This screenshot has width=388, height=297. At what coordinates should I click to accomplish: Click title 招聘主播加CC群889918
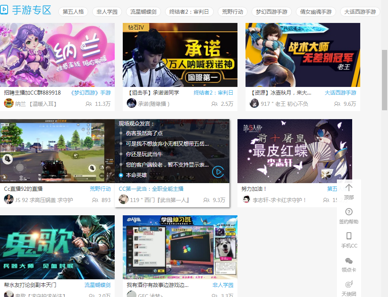pos(33,93)
